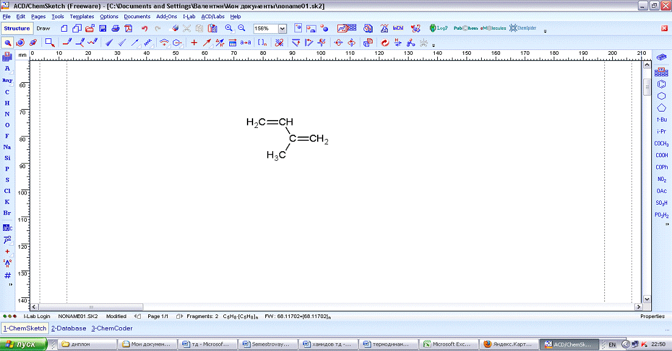Click Properties in the status bar
The height and width of the screenshot is (351, 672).
pos(652,316)
